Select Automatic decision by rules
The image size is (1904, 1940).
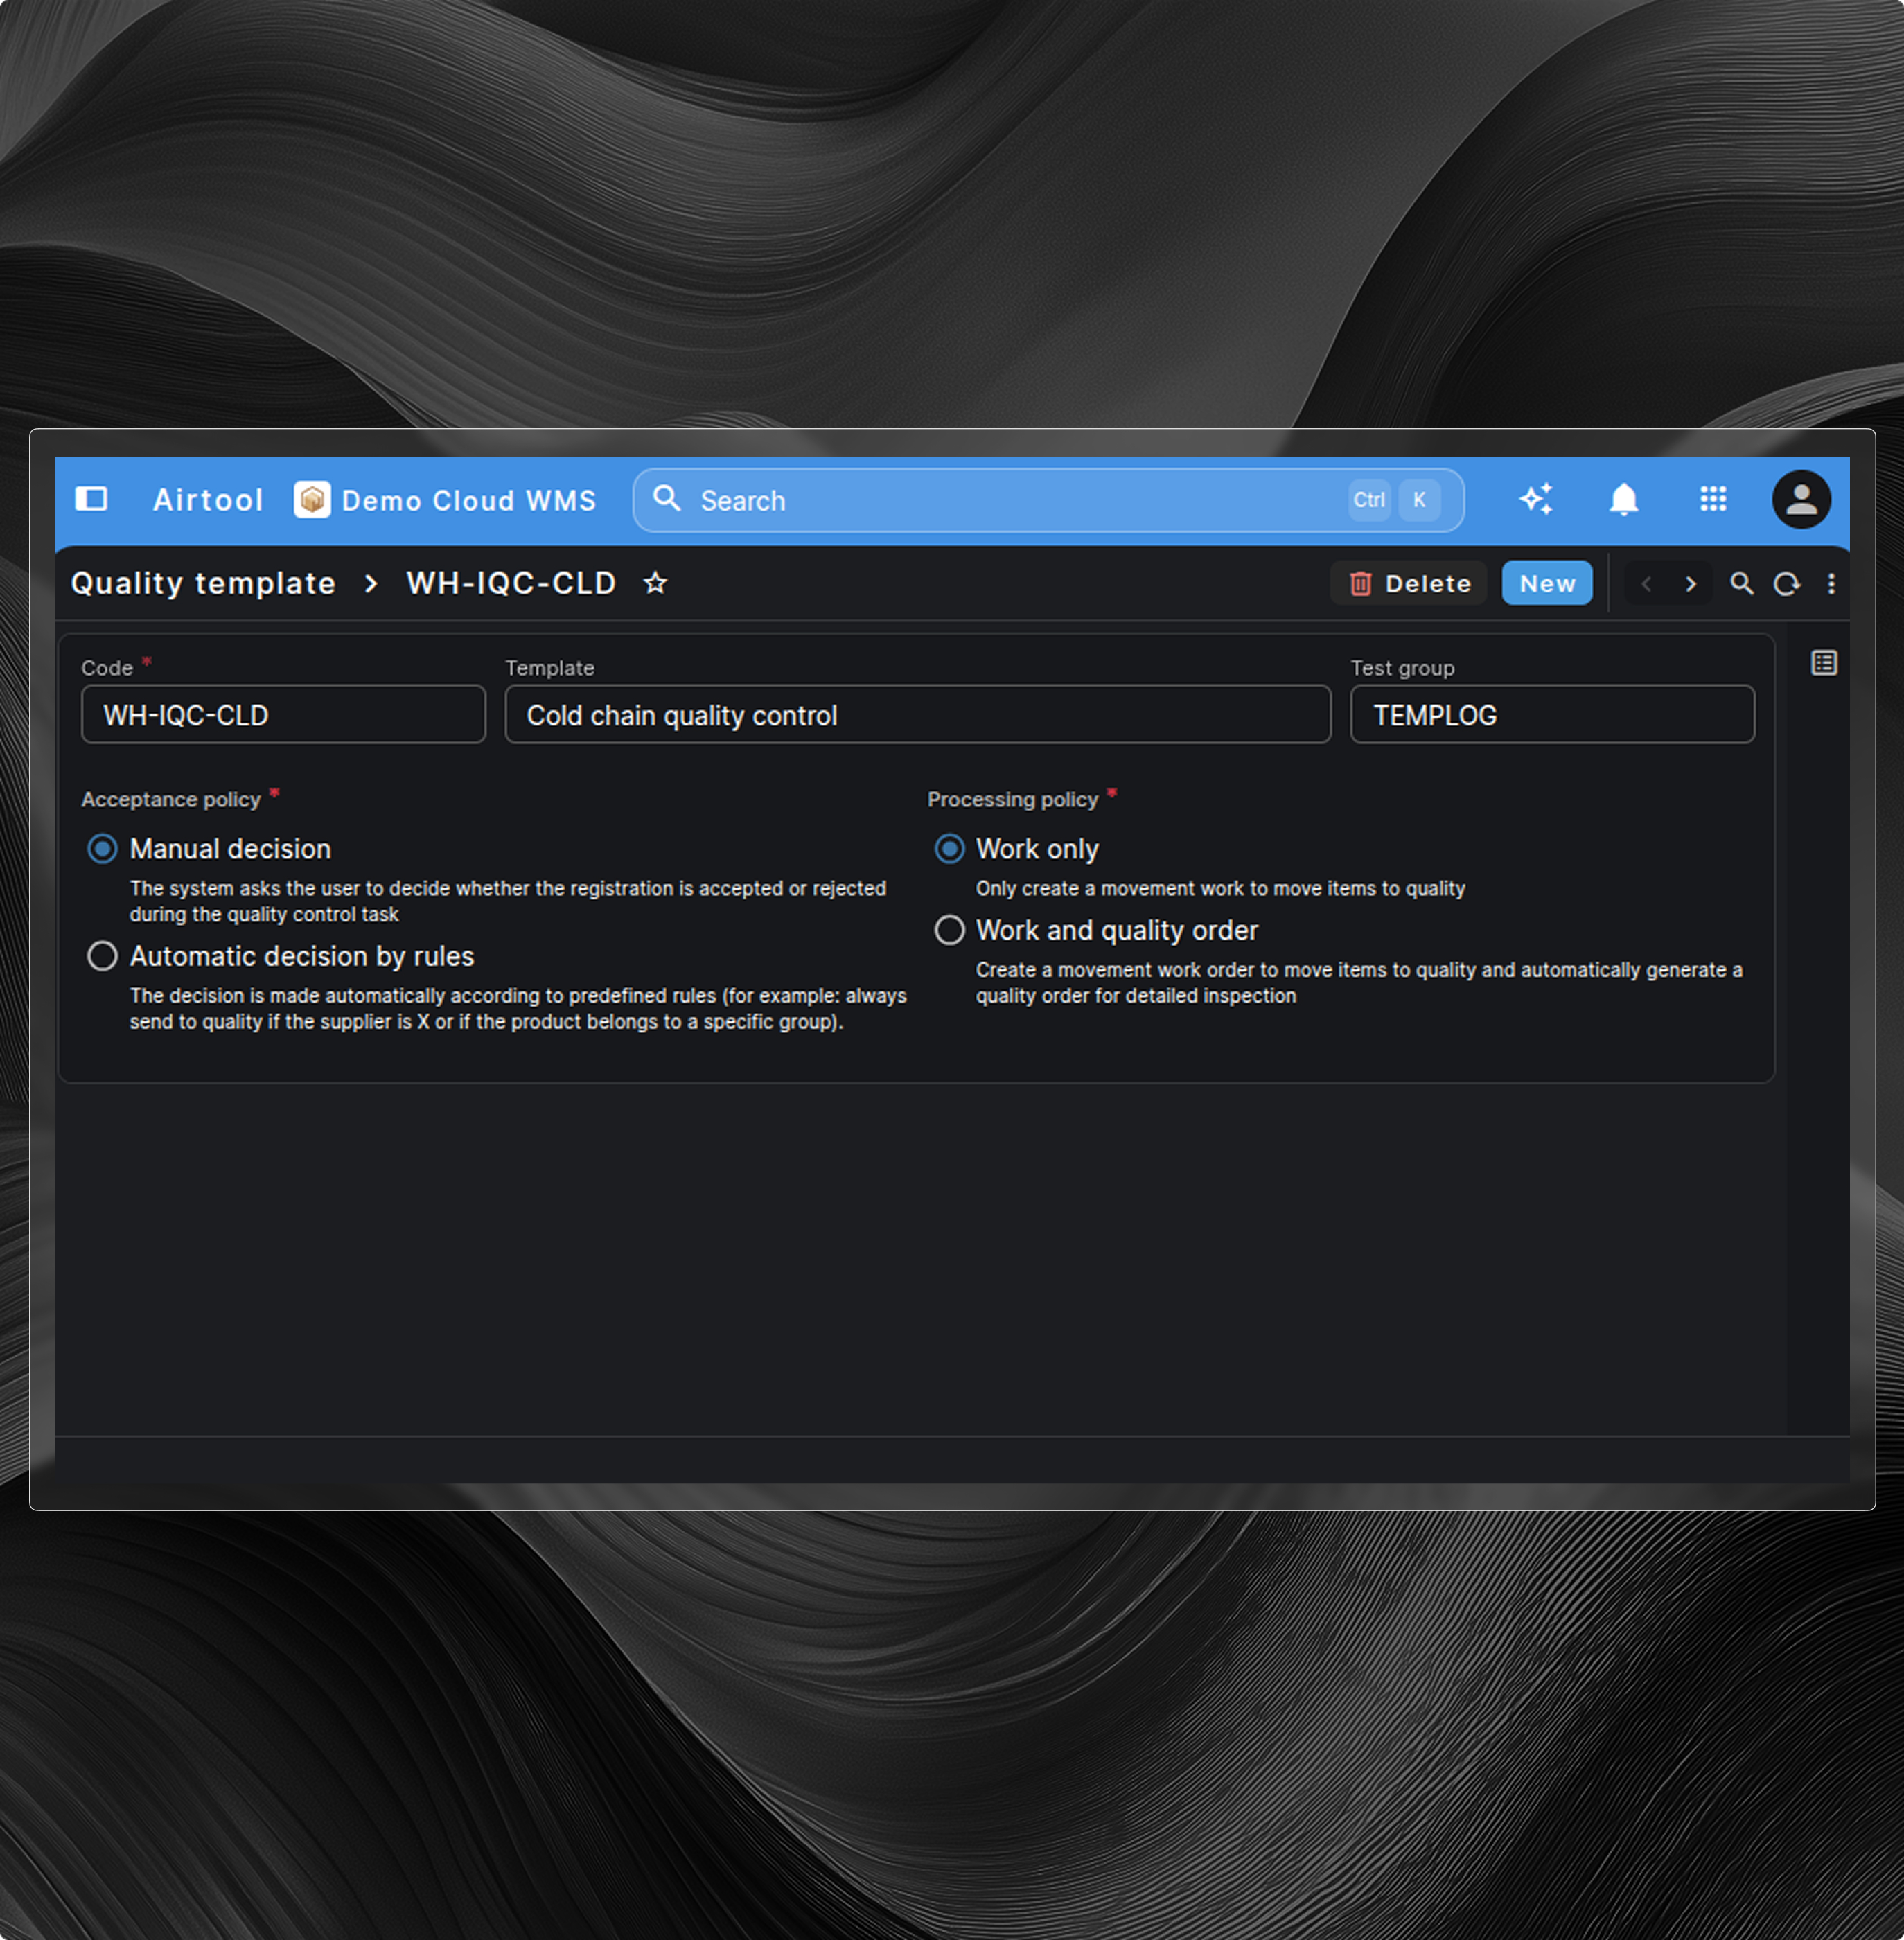(102, 956)
